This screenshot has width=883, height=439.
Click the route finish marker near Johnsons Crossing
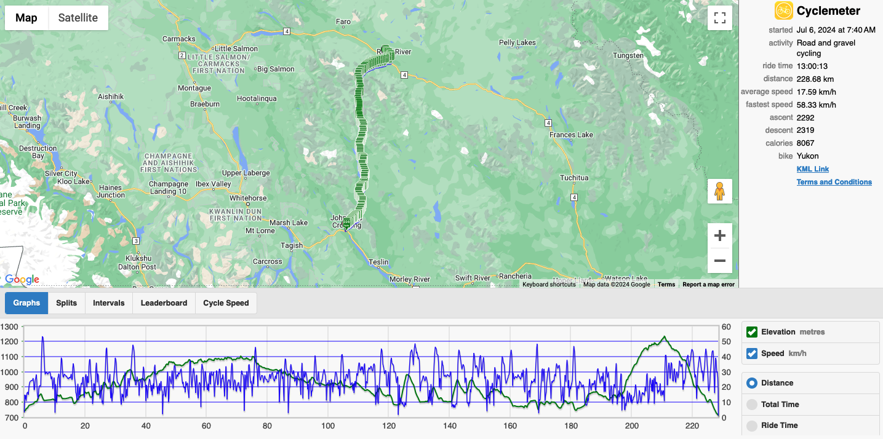coord(346,223)
